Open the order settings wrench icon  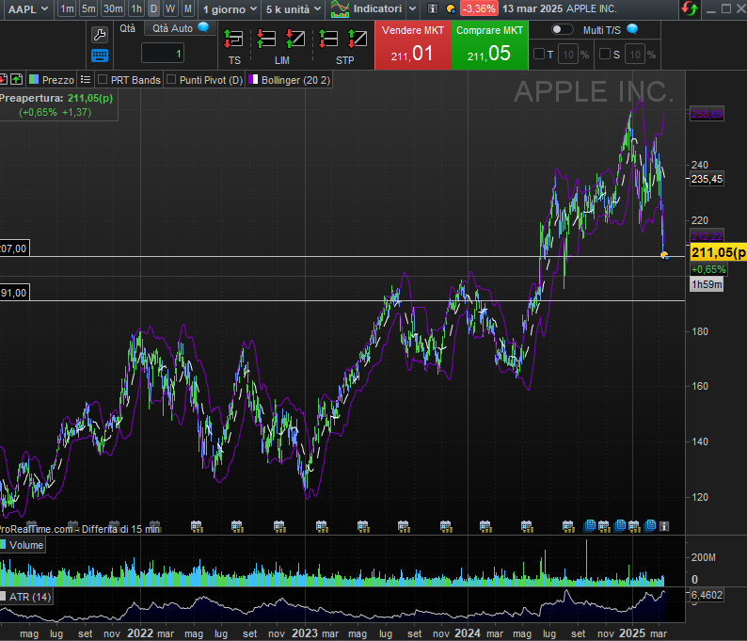[100, 35]
